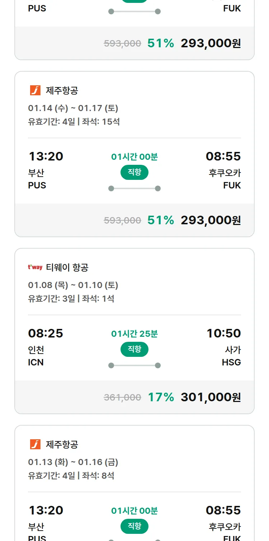Screen dimensions: 269x541
Task: Open the 티웨이 항공 flight title
Action: [x=67, y=268]
